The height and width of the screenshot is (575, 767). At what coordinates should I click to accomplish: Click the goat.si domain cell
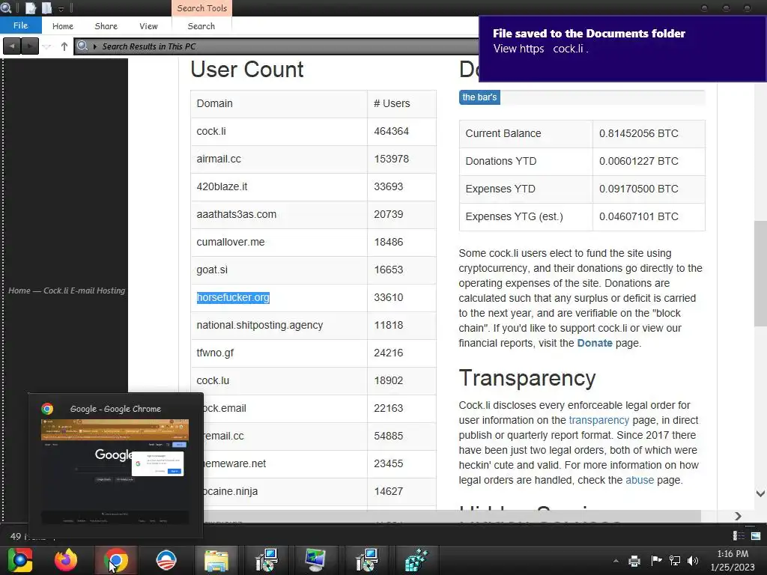[279, 270]
